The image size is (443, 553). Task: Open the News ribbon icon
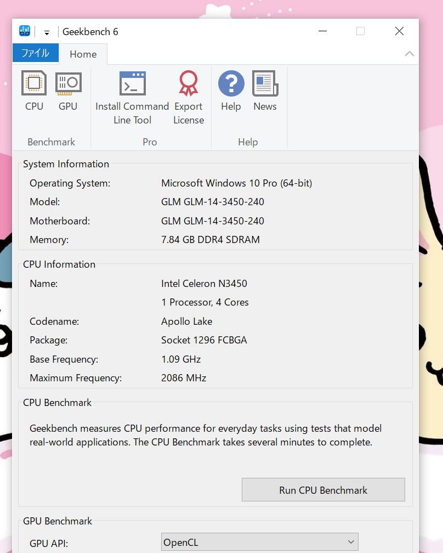(265, 91)
